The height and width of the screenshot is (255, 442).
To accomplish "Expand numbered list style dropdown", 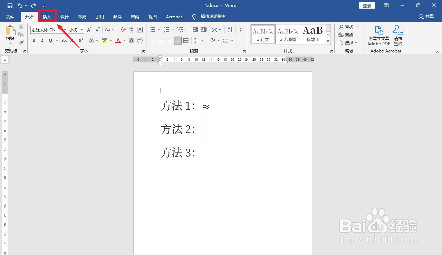I will click(172, 30).
